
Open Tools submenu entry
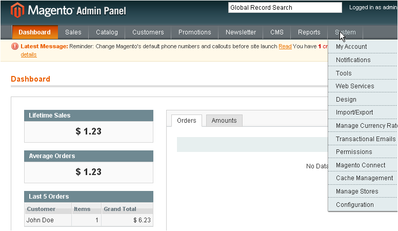(x=363, y=73)
